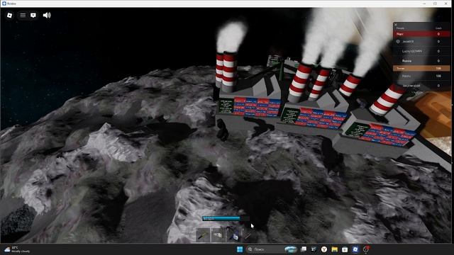Open the weather widget on taskbar
The height and width of the screenshot is (255, 454).
(x=17, y=249)
